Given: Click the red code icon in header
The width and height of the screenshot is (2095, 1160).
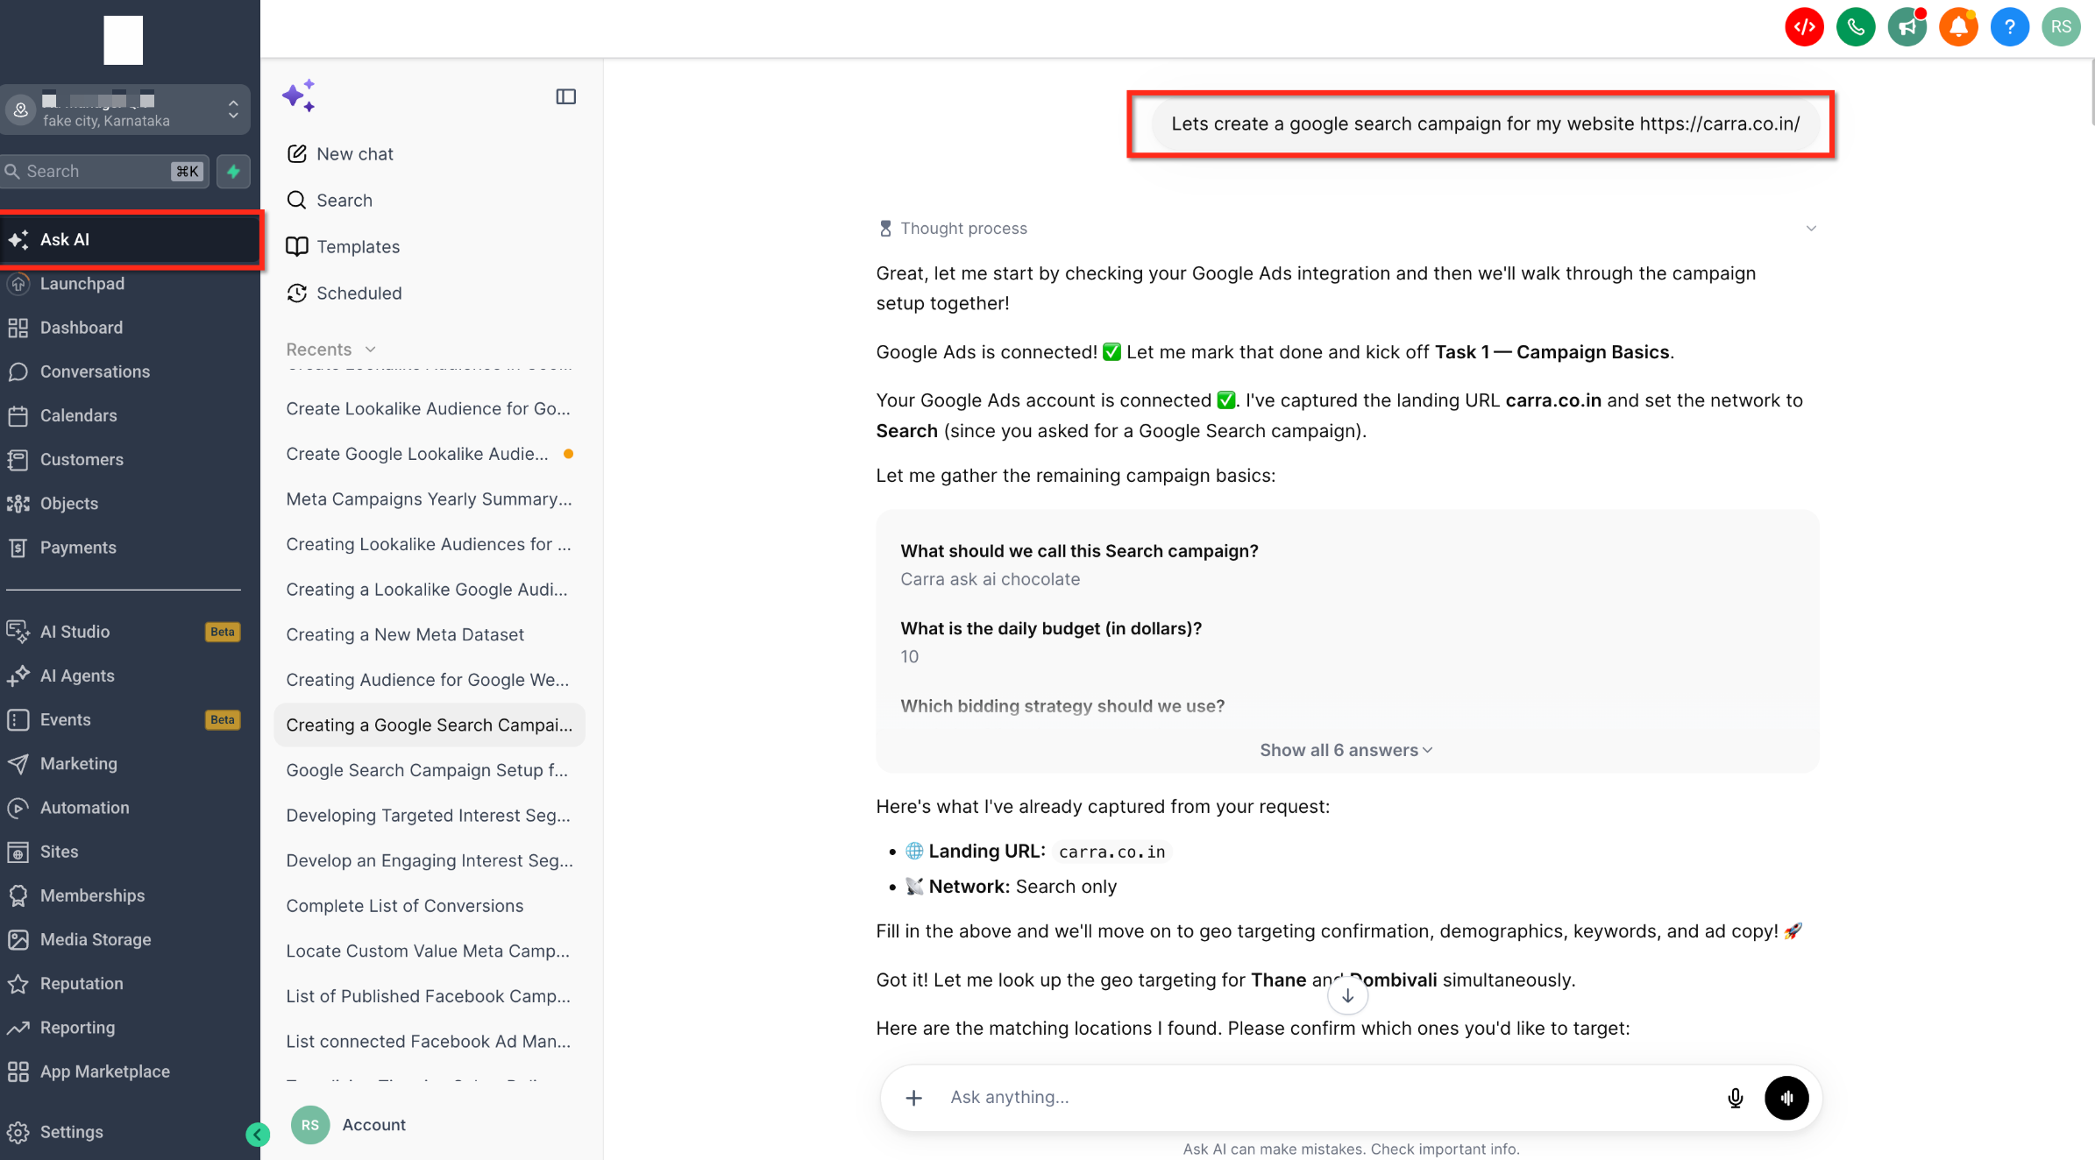Looking at the screenshot, I should pyautogui.click(x=1804, y=27).
